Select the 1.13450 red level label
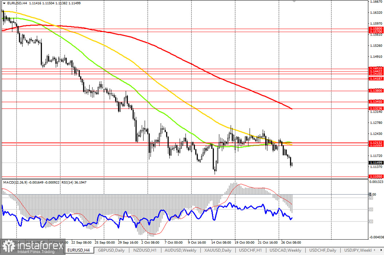 376,102
